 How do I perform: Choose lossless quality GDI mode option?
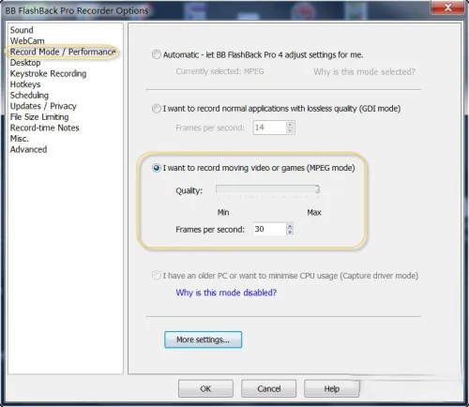click(156, 109)
